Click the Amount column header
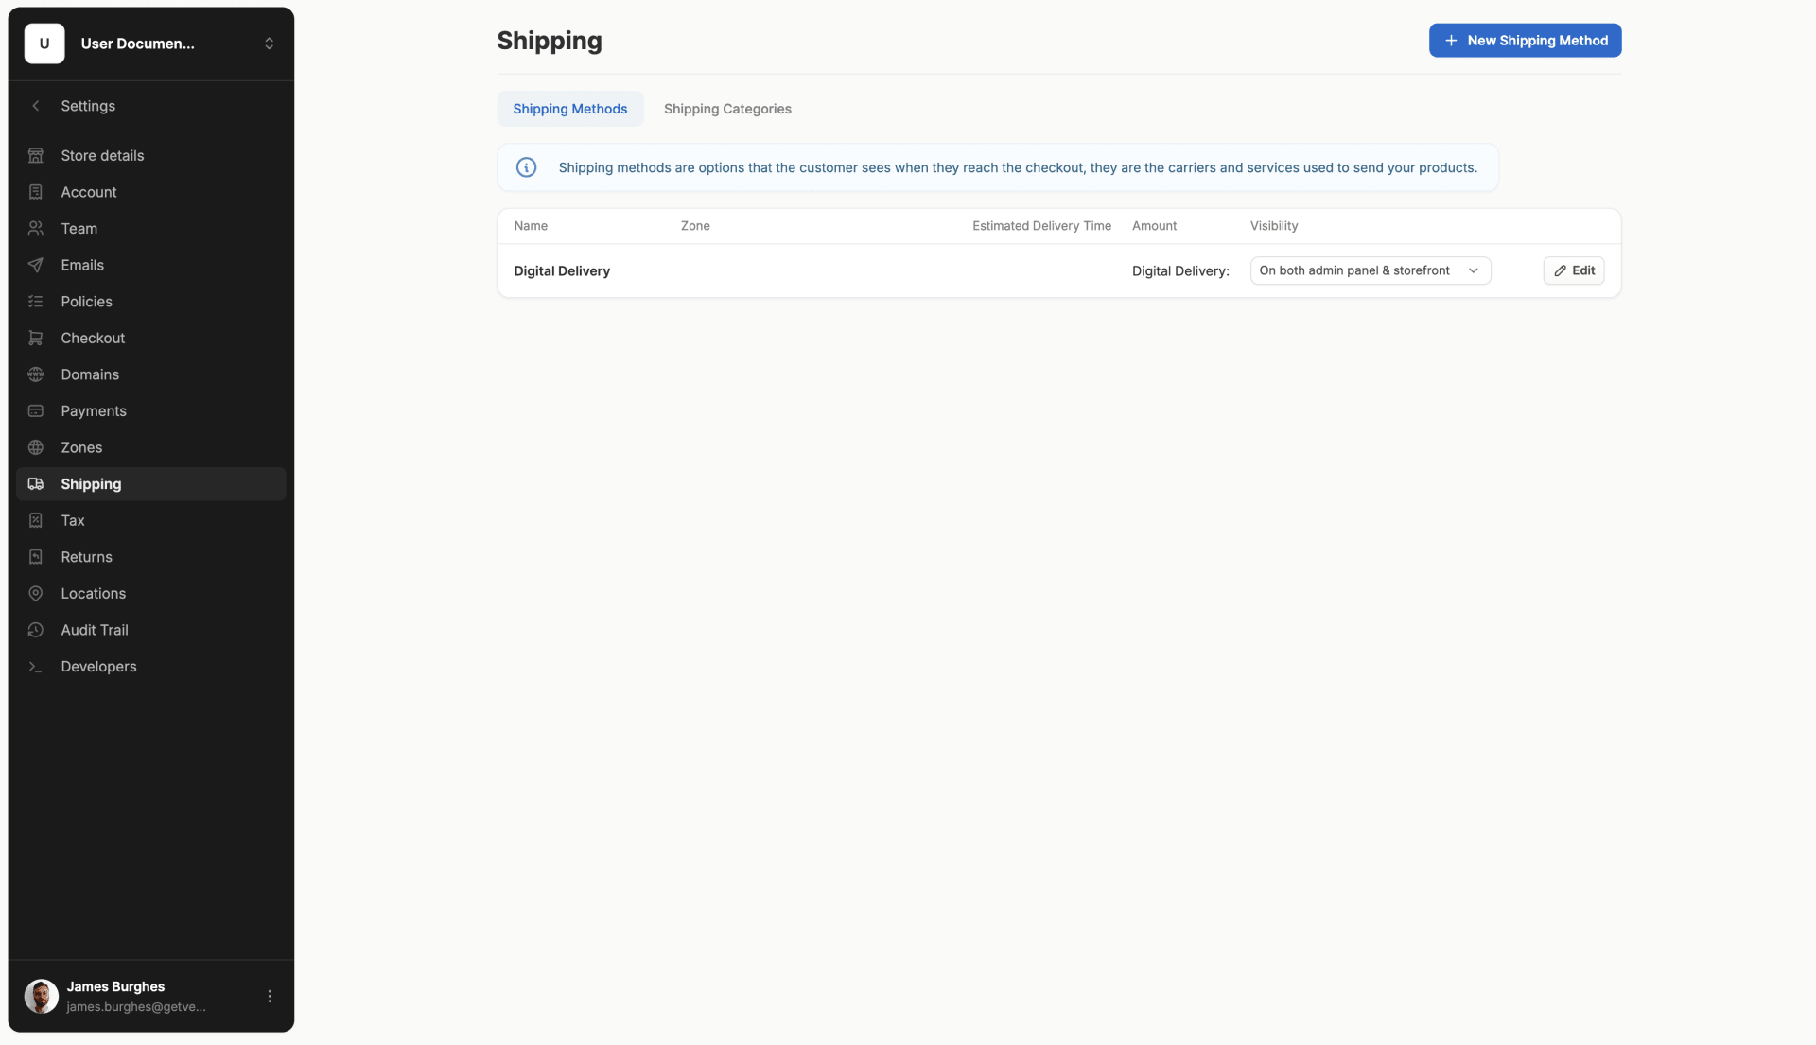 [x=1154, y=226]
